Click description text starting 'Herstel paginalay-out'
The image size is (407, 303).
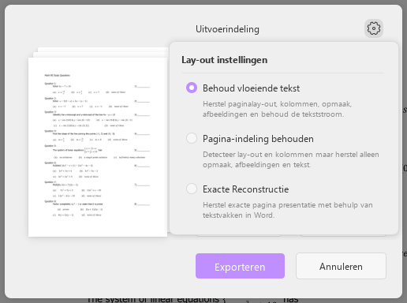(277, 109)
